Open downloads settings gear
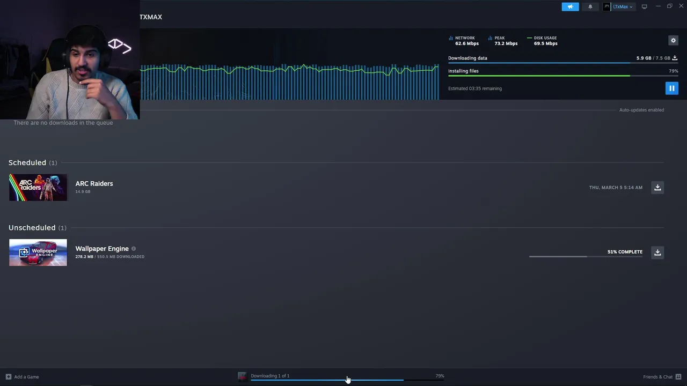687x386 pixels. [673, 40]
